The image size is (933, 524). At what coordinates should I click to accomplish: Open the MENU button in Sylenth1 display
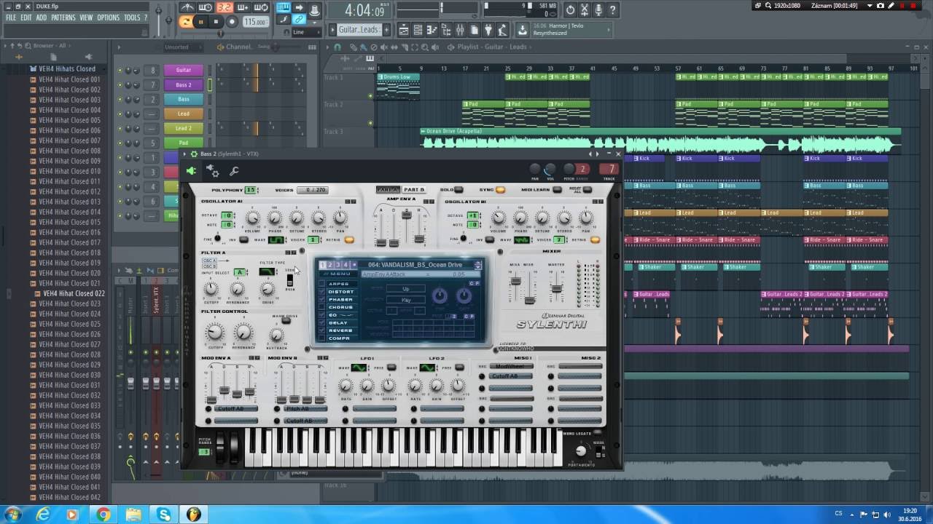click(x=337, y=274)
